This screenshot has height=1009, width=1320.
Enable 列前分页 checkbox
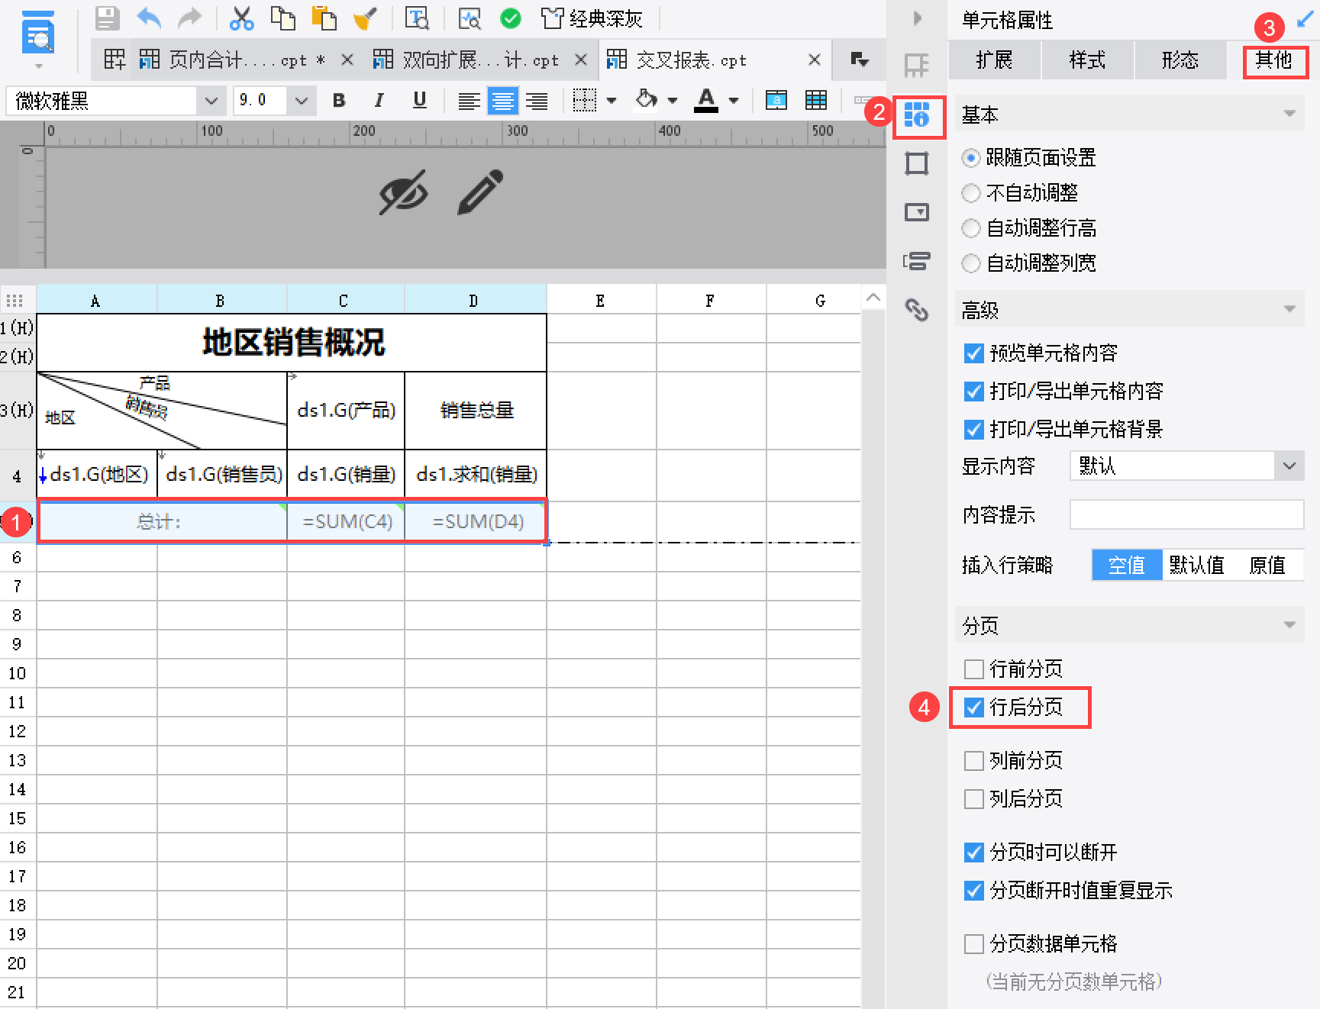974,761
